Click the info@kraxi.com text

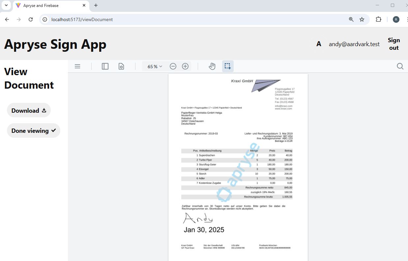point(284,106)
